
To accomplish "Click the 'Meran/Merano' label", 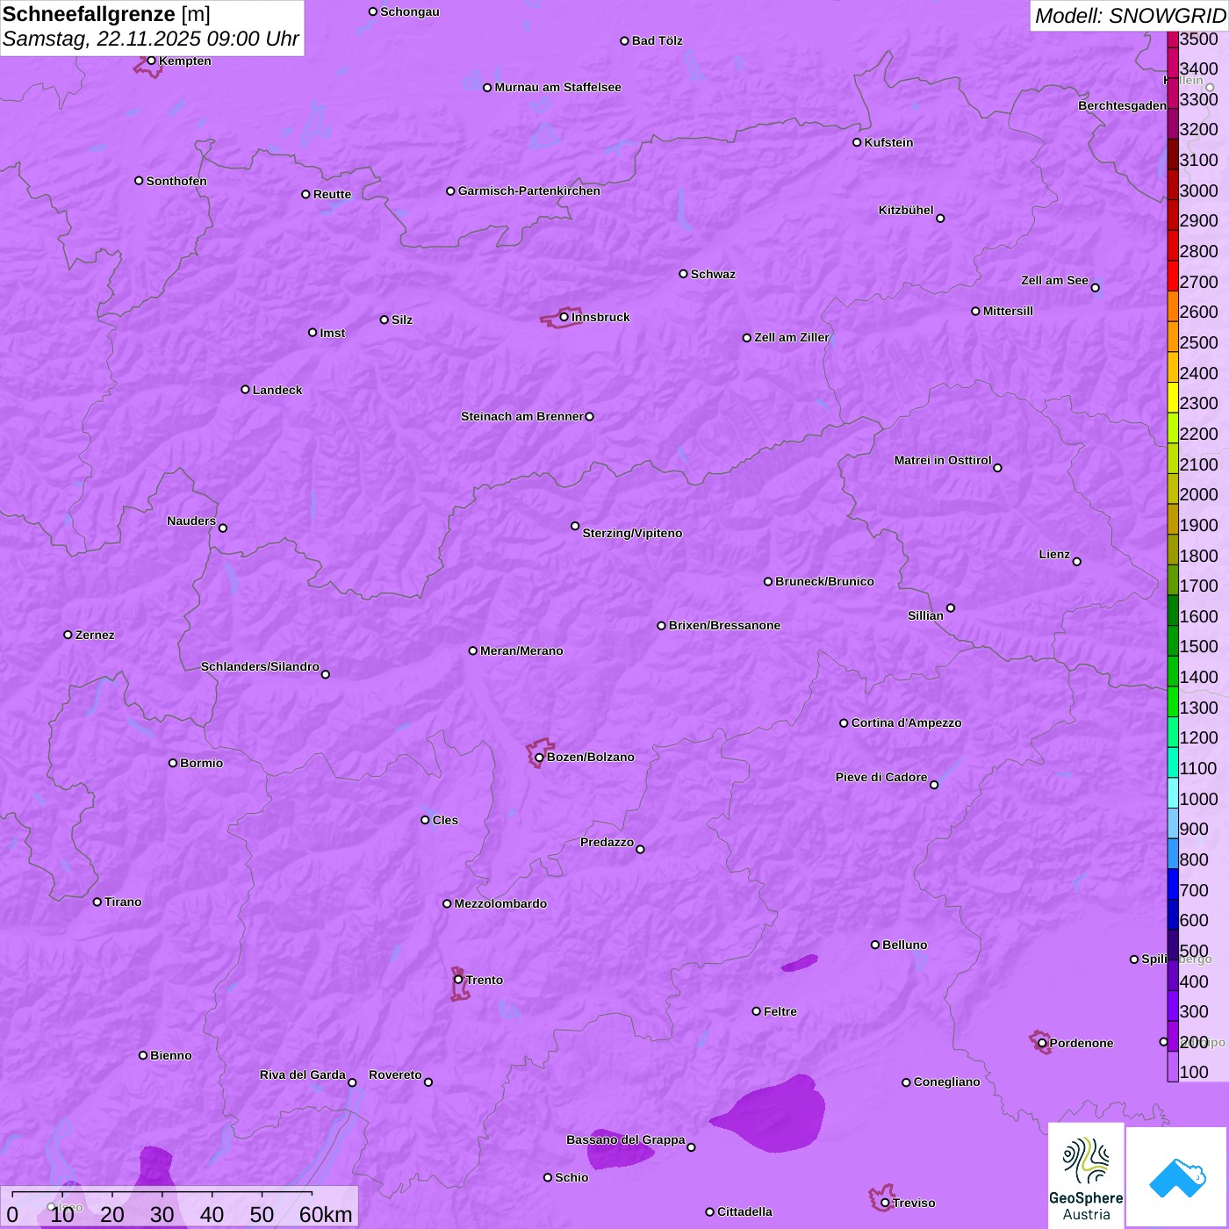I will (521, 650).
